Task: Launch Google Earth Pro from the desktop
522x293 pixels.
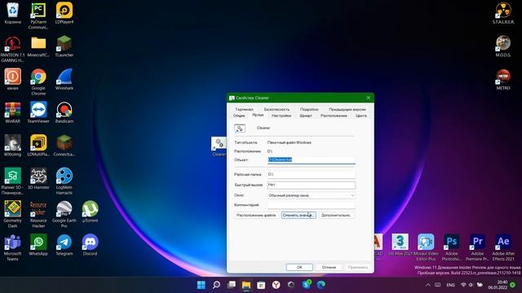Action: click(x=64, y=214)
